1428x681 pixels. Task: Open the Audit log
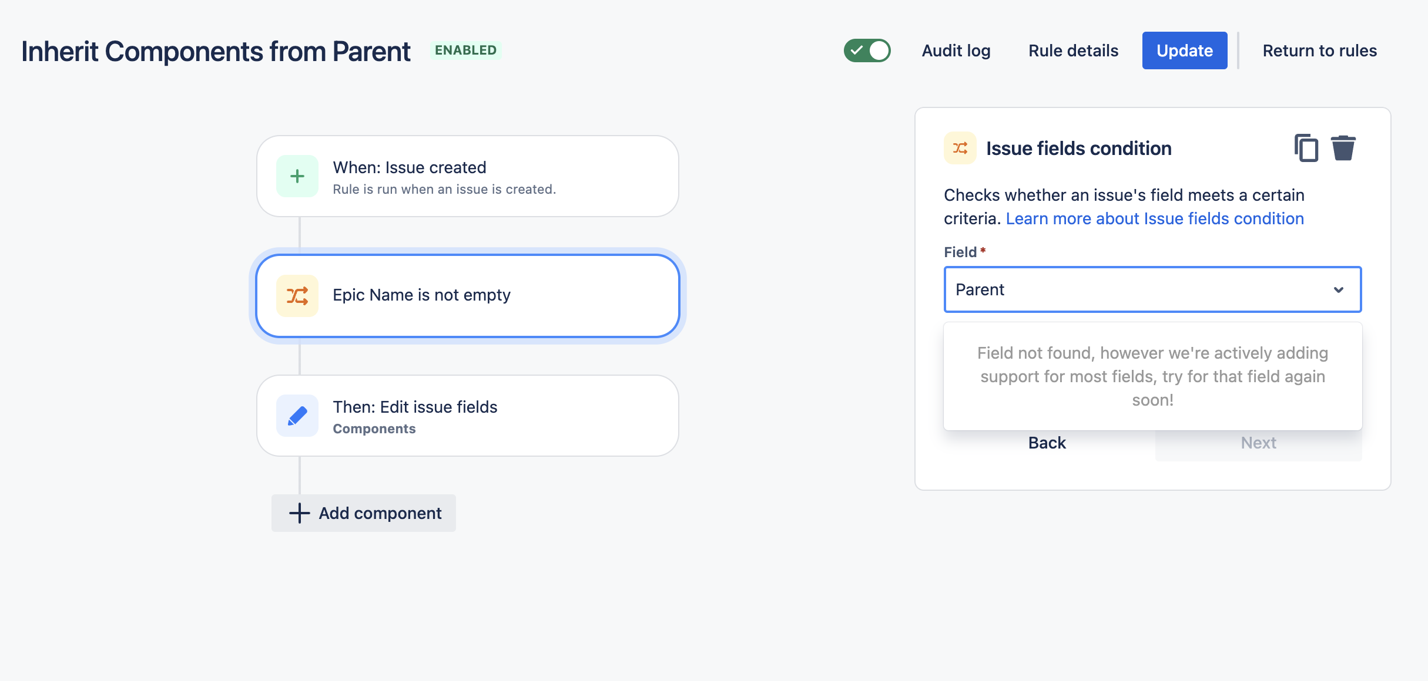[x=956, y=50]
